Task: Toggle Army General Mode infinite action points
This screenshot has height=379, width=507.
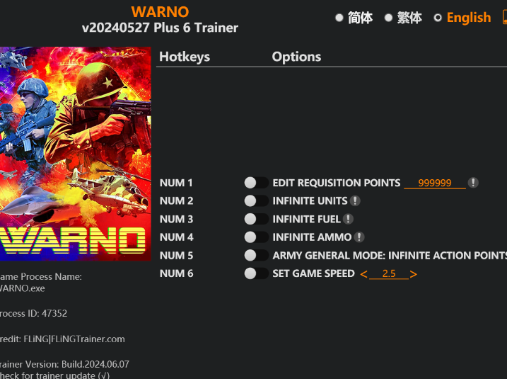Action: pyautogui.click(x=256, y=255)
